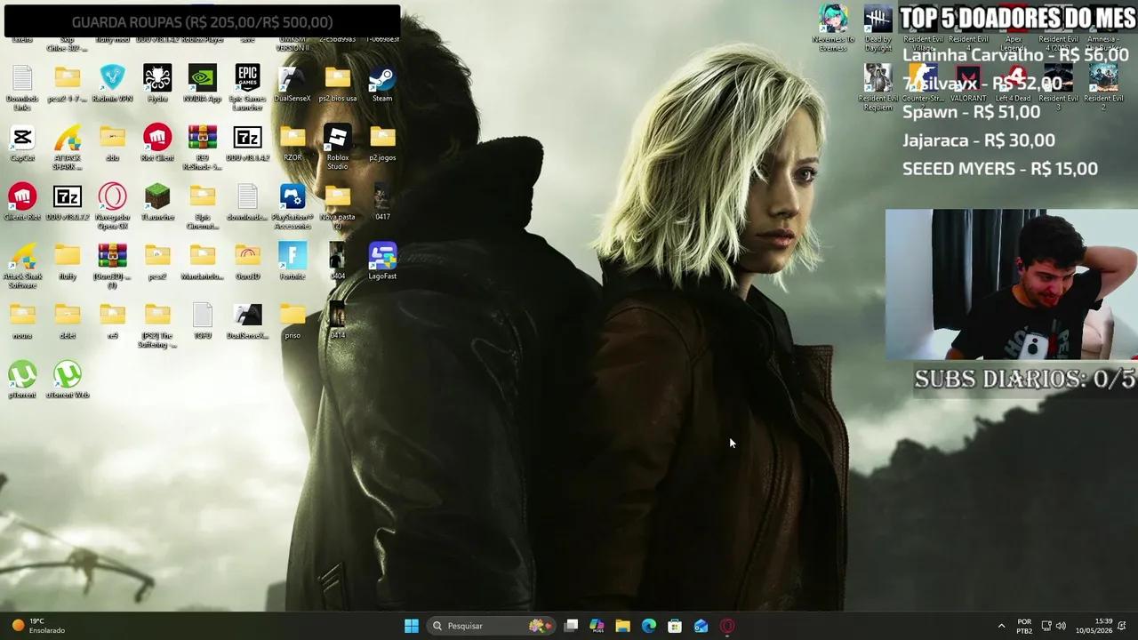Image resolution: width=1138 pixels, height=640 pixels.
Task: Open Opera GX from the taskbar
Action: [x=727, y=626]
